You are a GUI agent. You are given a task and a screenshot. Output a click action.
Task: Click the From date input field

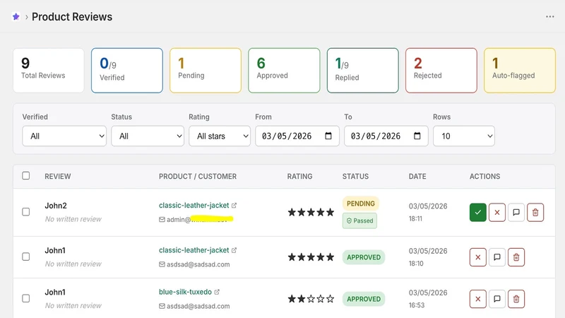[x=297, y=136]
